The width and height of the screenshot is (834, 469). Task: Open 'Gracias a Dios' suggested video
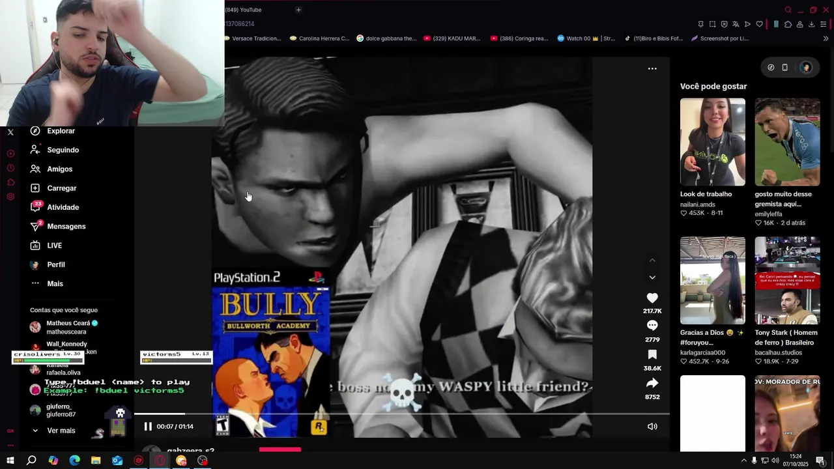coord(713,280)
